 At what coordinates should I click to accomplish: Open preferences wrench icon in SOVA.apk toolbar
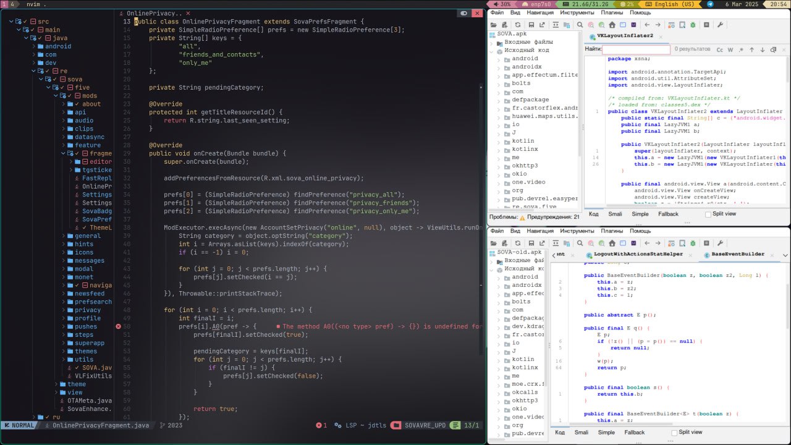coord(720,25)
